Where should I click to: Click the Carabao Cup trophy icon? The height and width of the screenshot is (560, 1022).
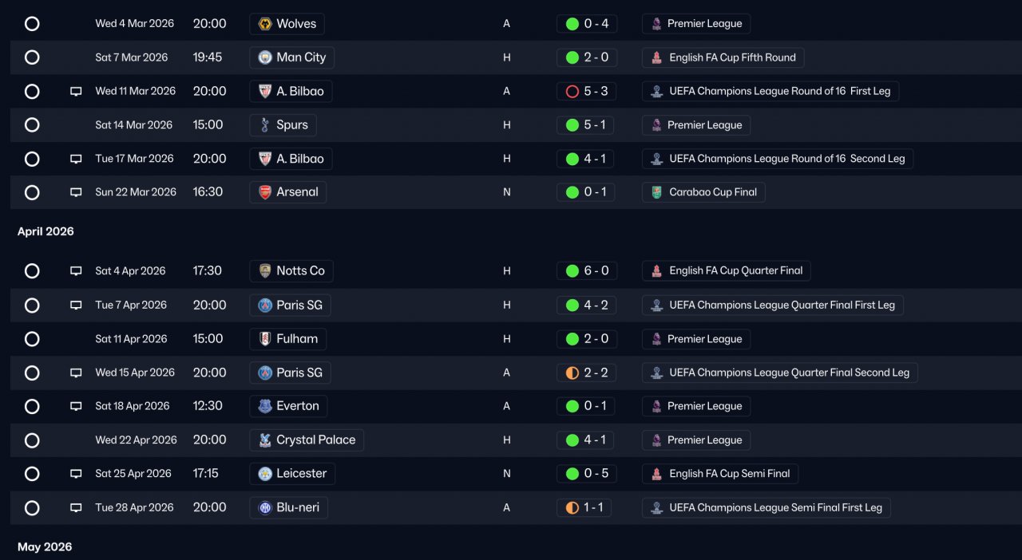[656, 192]
